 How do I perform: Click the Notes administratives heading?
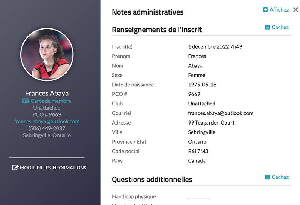148,12
